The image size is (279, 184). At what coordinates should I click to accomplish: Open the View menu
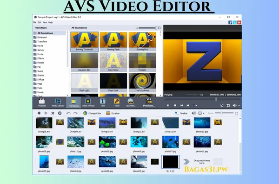point(45,22)
